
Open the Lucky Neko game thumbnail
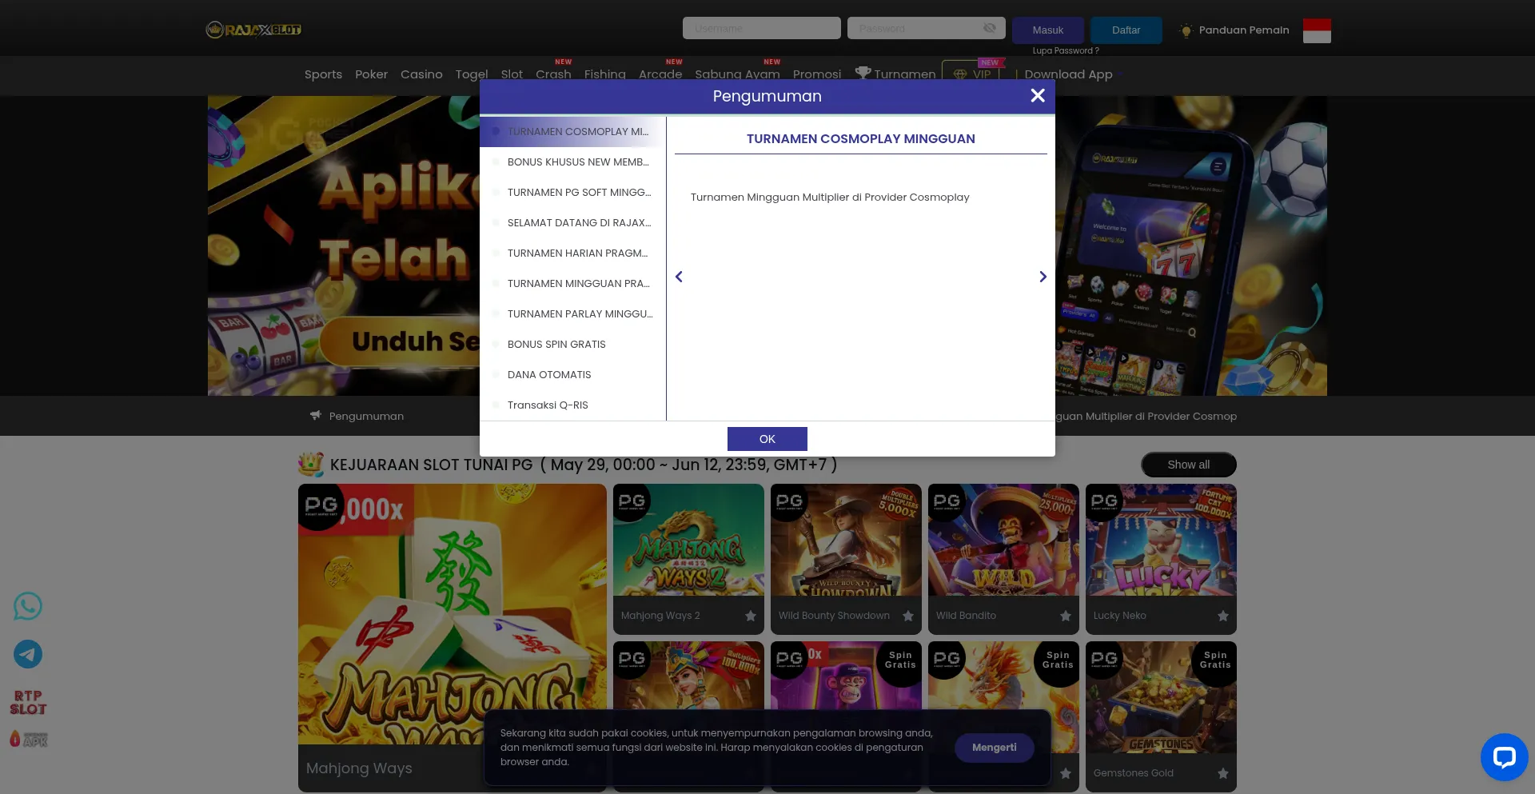(x=1161, y=540)
